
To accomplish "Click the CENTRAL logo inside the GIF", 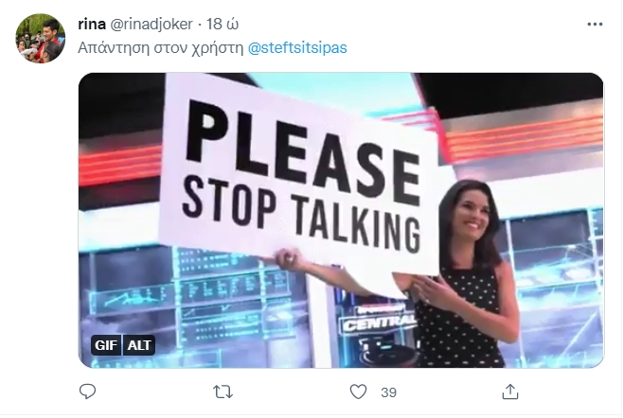I will 379,323.
